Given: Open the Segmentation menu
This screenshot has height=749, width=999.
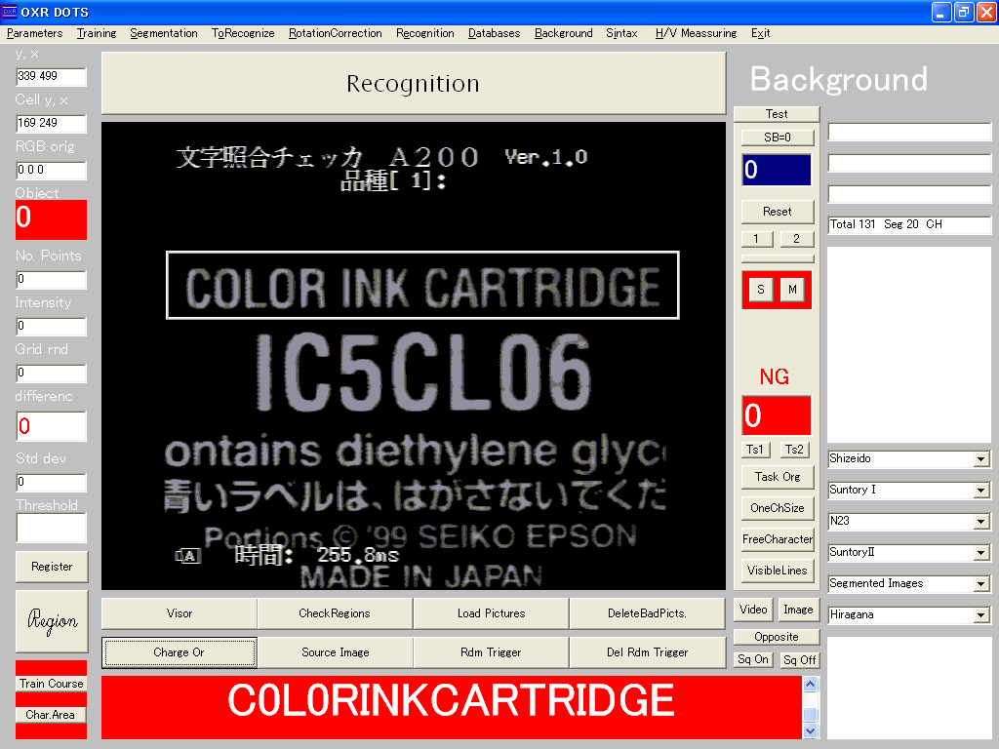Looking at the screenshot, I should click(164, 33).
